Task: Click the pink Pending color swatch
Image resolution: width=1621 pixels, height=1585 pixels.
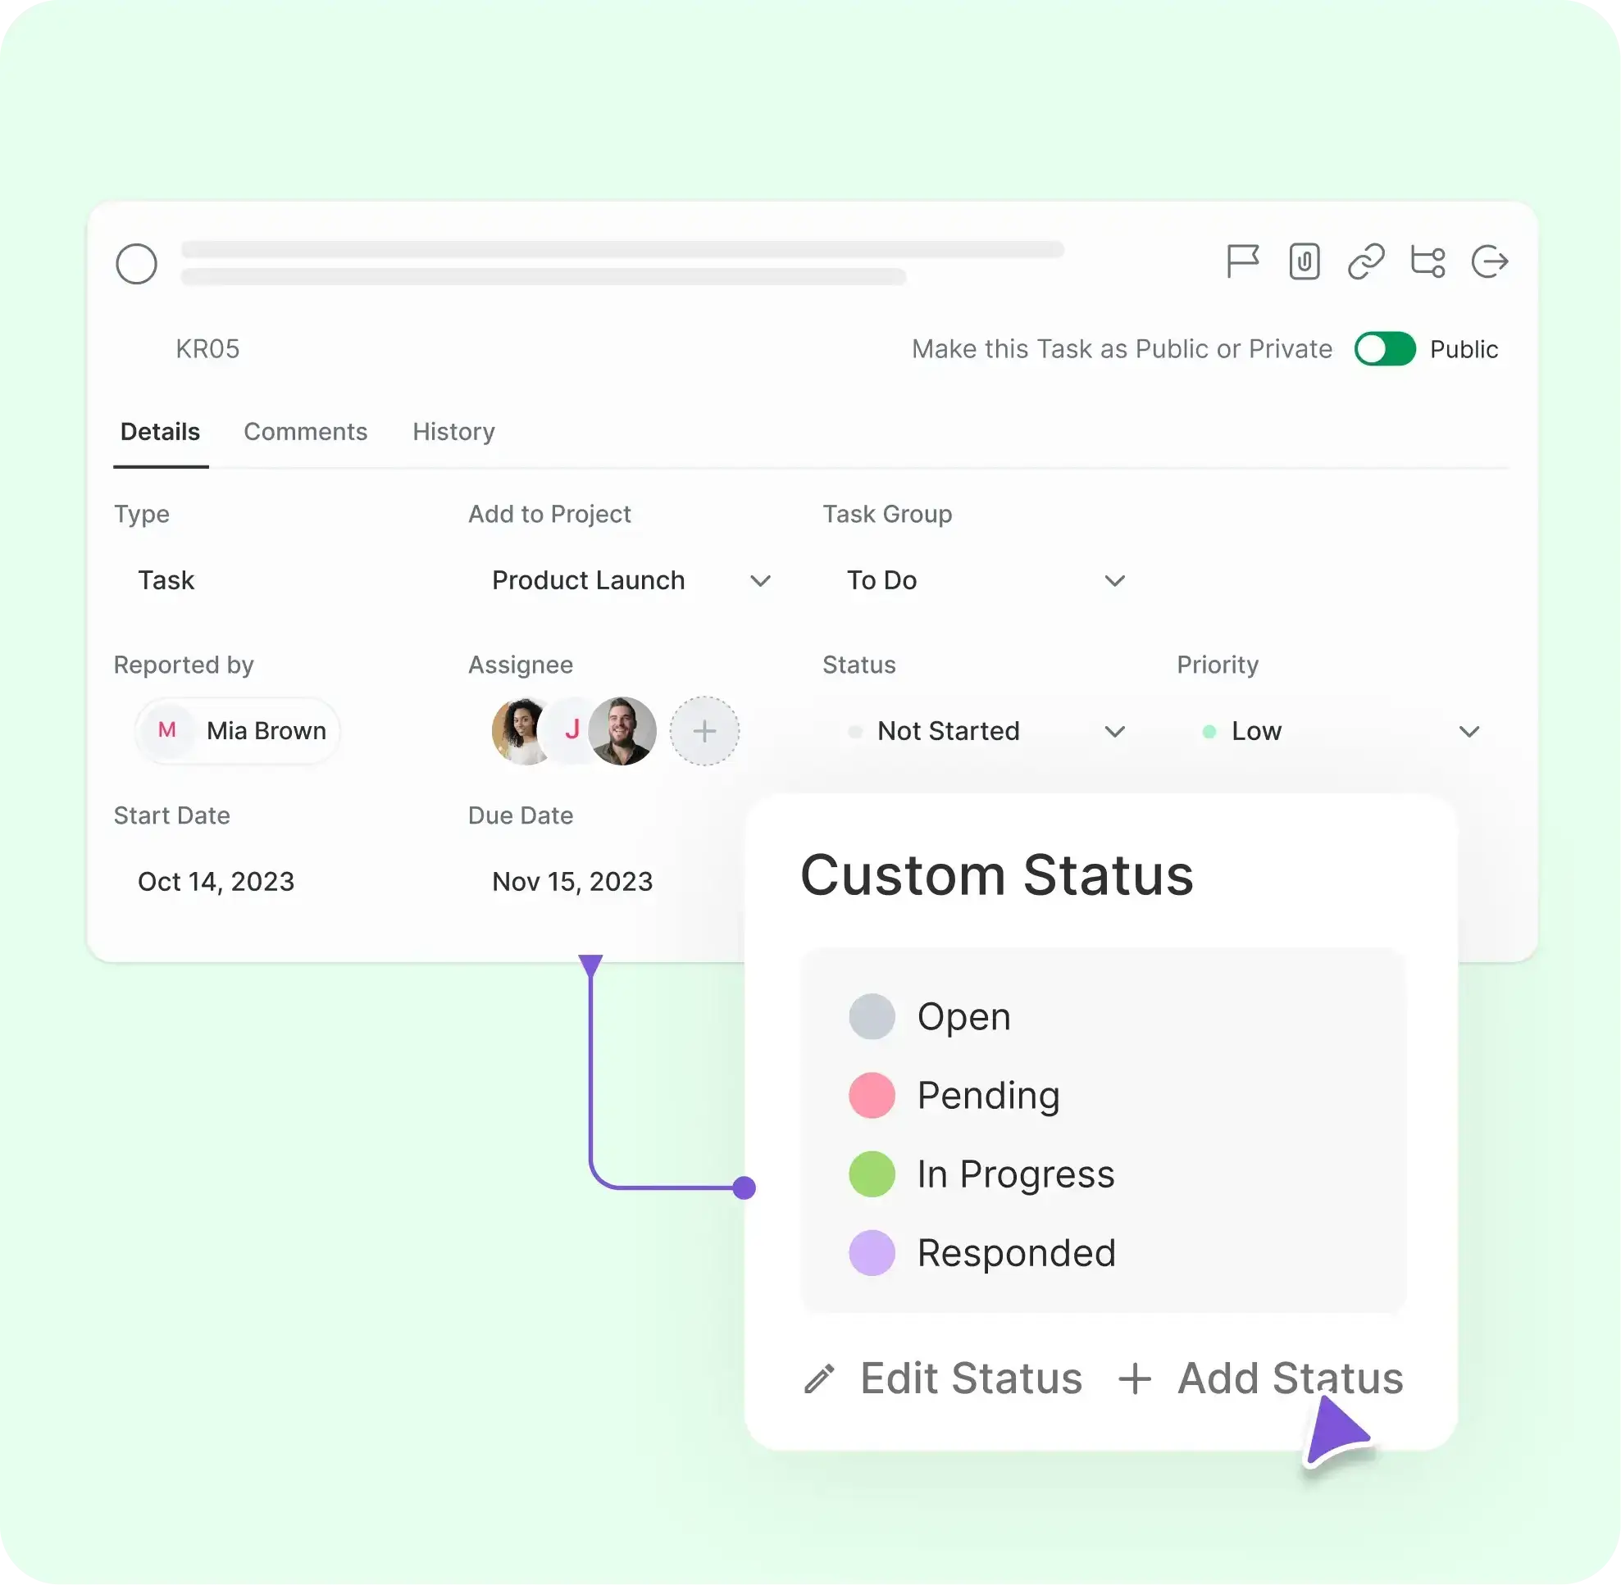Action: tap(871, 1095)
